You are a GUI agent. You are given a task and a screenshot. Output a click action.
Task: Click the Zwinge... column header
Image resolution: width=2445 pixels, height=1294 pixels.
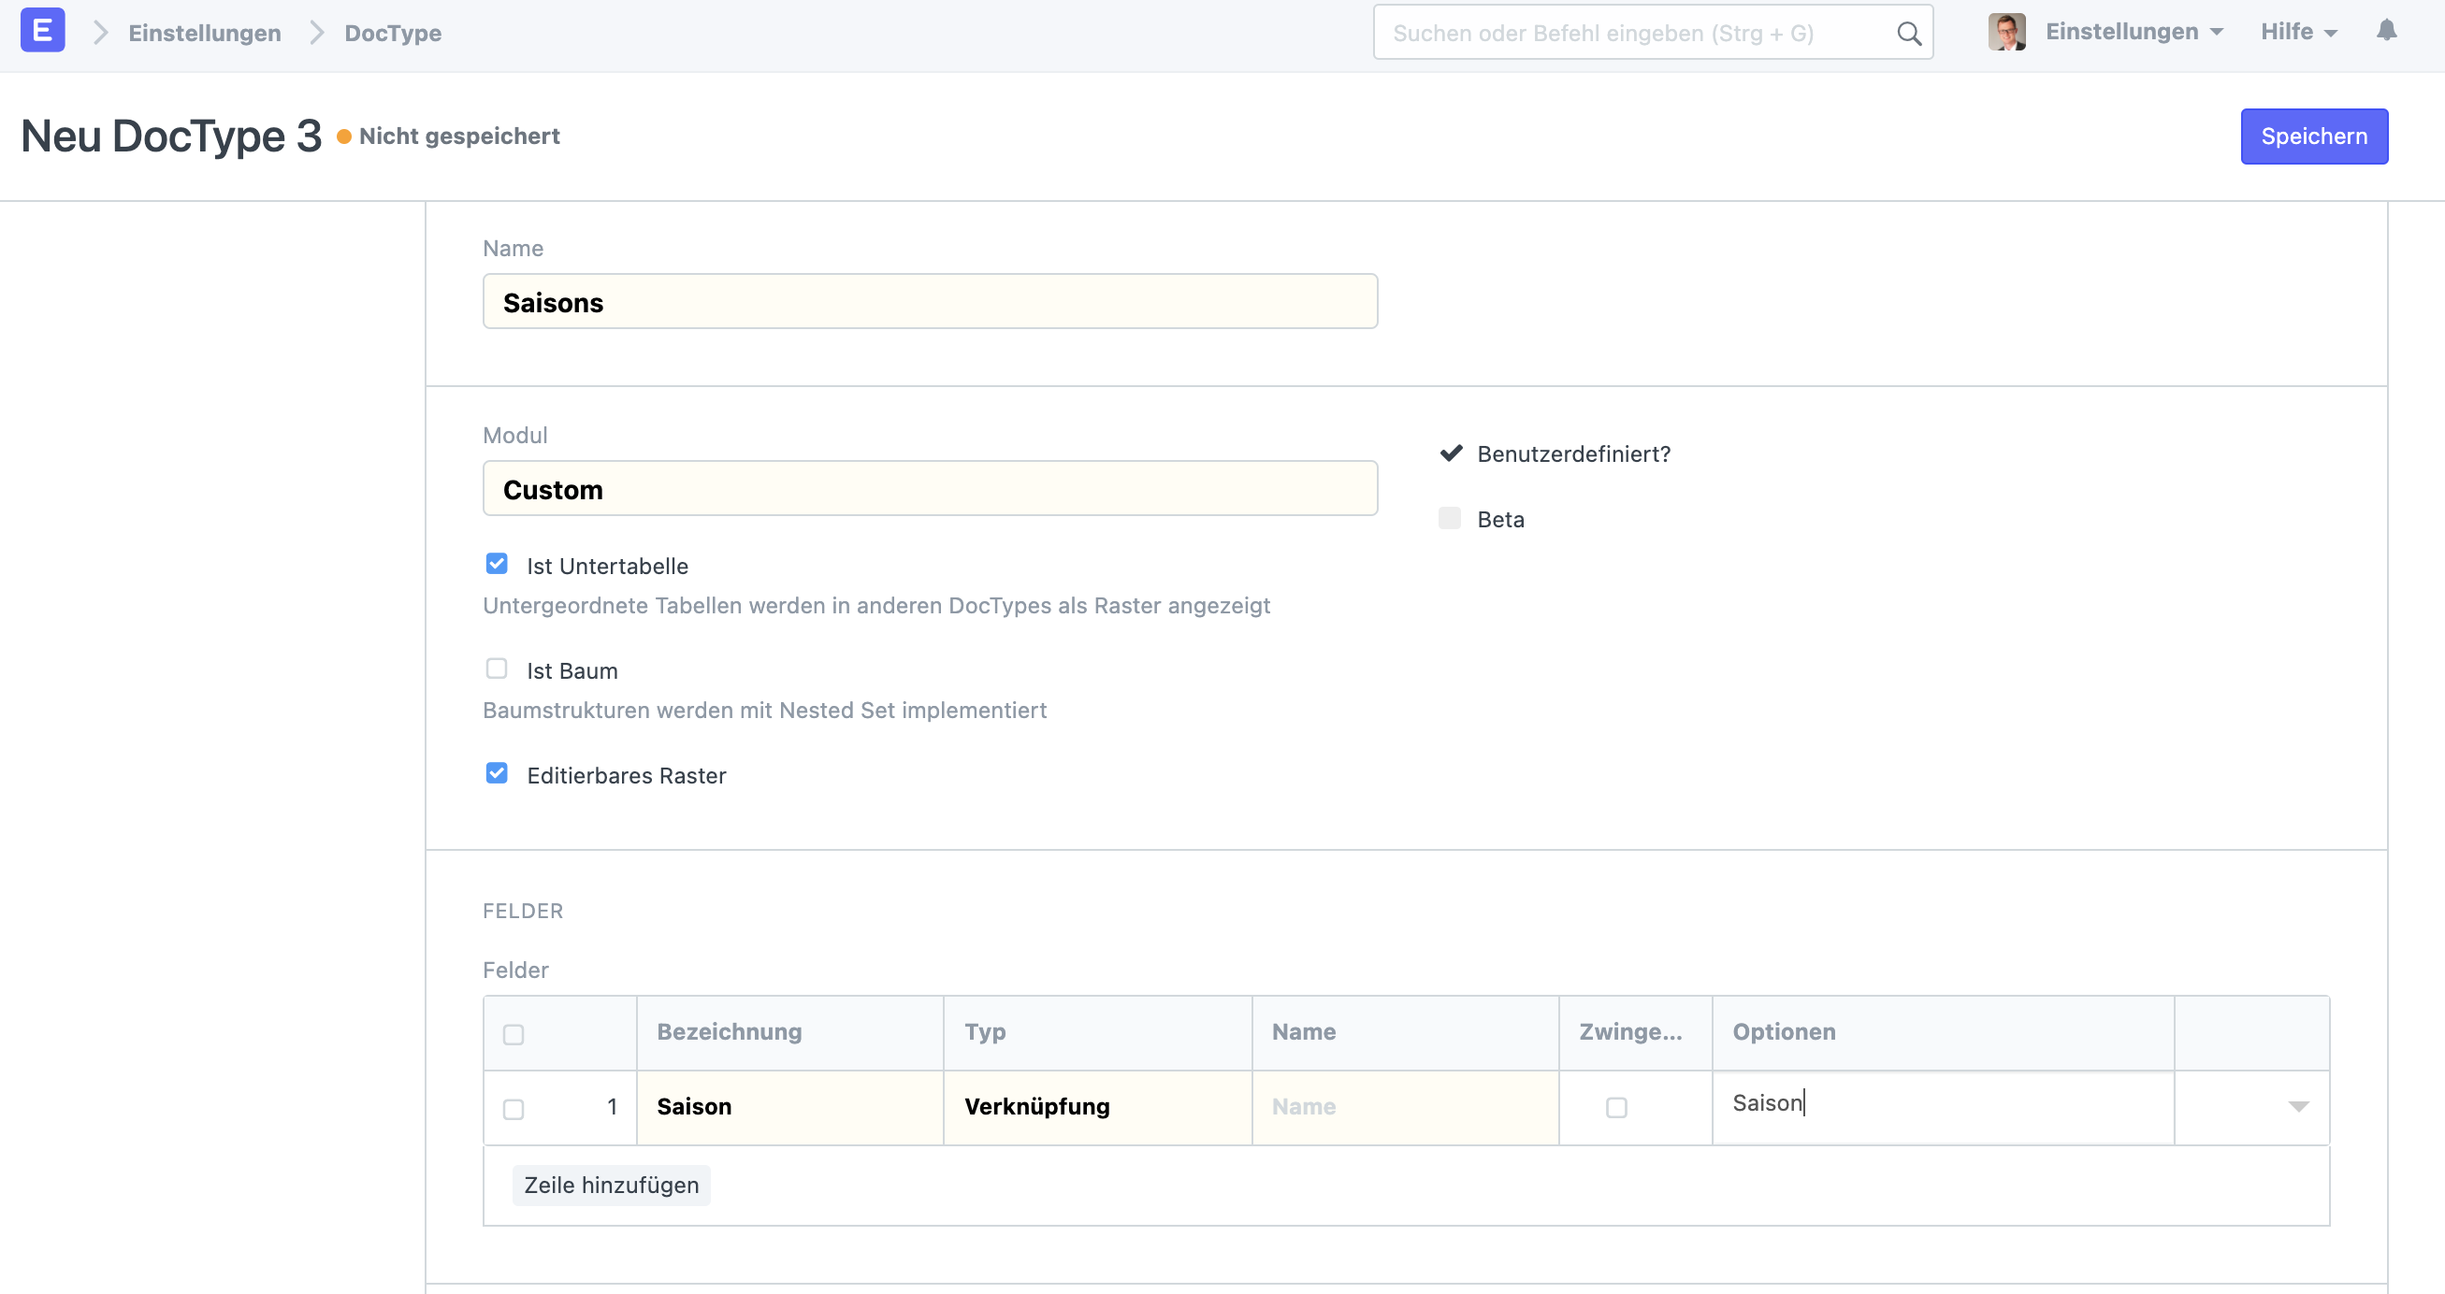pos(1634,1032)
